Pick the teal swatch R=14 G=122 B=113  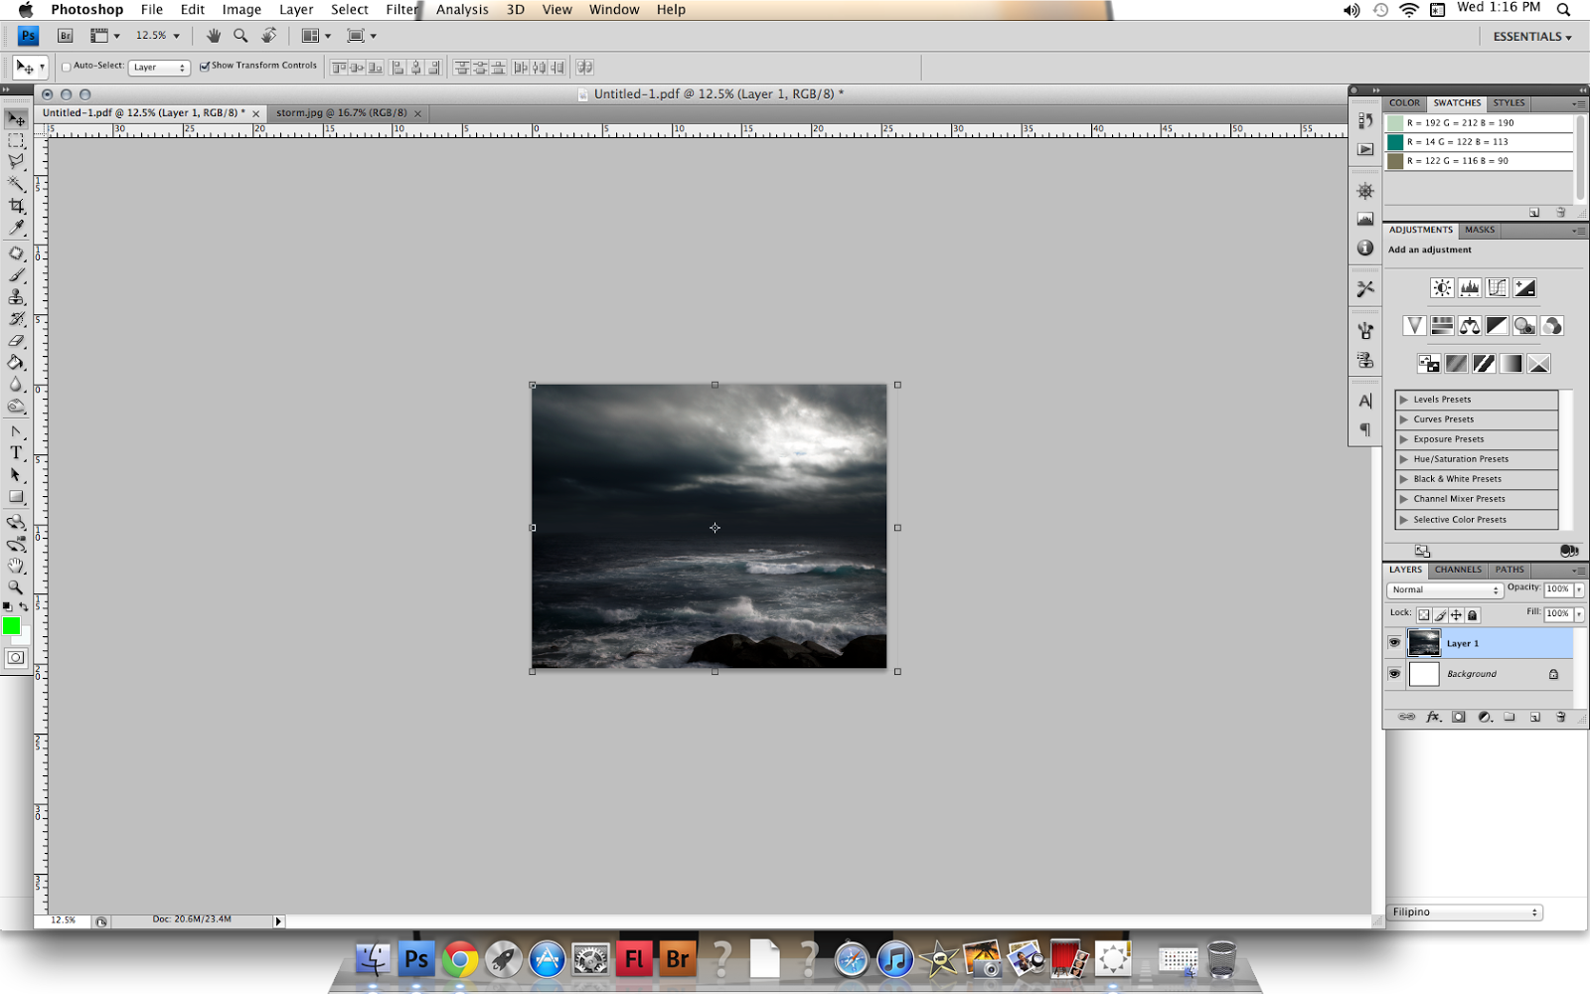tap(1395, 142)
